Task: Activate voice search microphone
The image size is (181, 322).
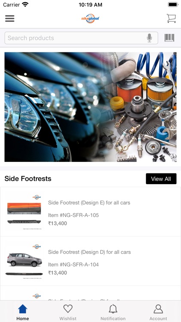Action: coord(150,38)
